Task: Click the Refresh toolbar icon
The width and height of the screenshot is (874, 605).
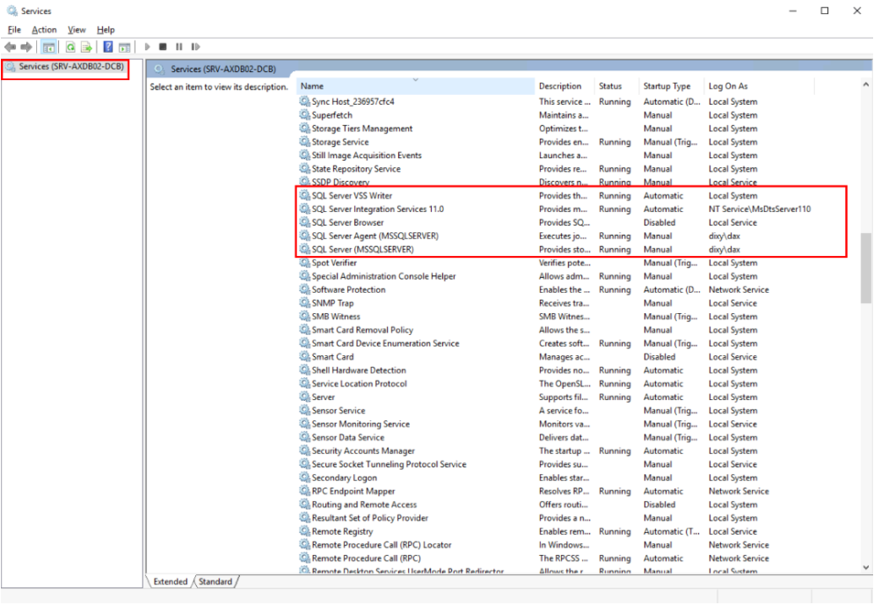Action: tap(69, 47)
